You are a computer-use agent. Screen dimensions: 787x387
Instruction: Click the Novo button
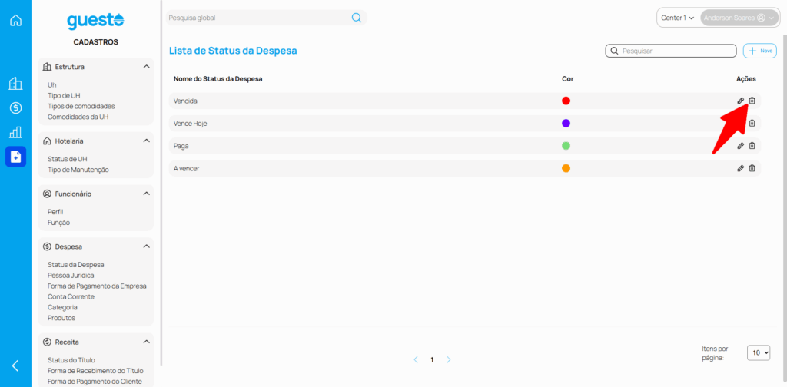coord(760,51)
